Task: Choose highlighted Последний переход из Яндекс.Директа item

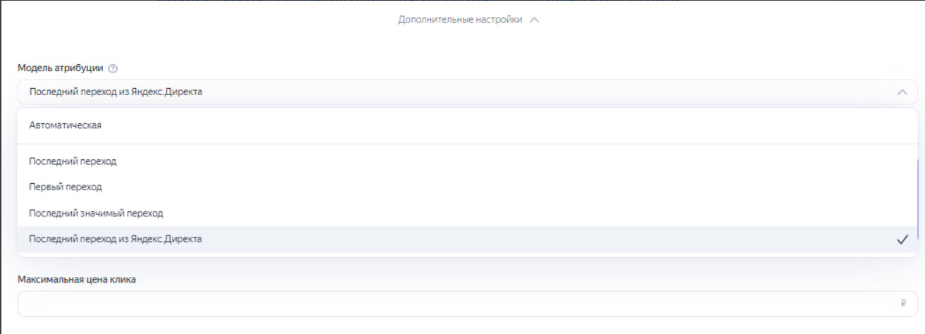Action: [468, 240]
